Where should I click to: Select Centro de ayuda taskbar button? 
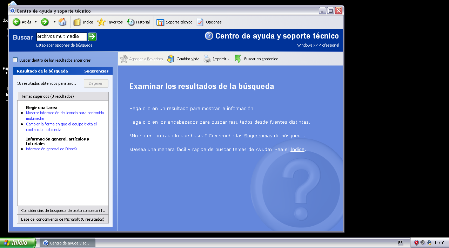[67, 243]
